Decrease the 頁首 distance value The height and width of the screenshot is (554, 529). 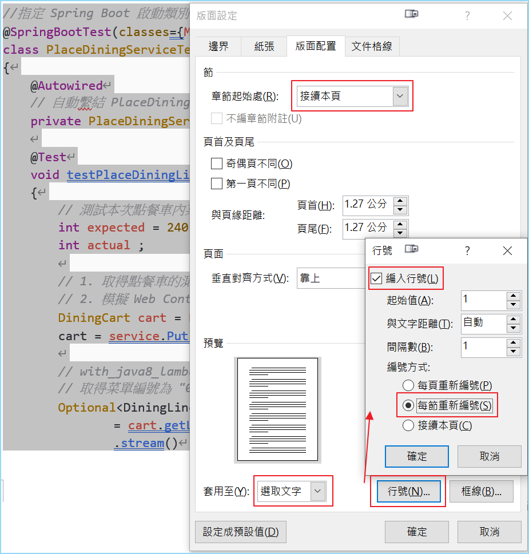400,210
